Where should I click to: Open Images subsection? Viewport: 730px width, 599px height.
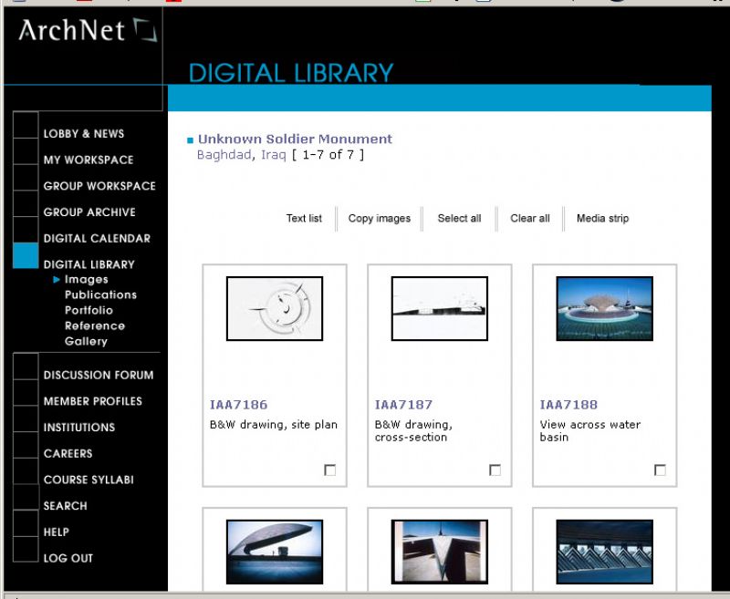(87, 280)
